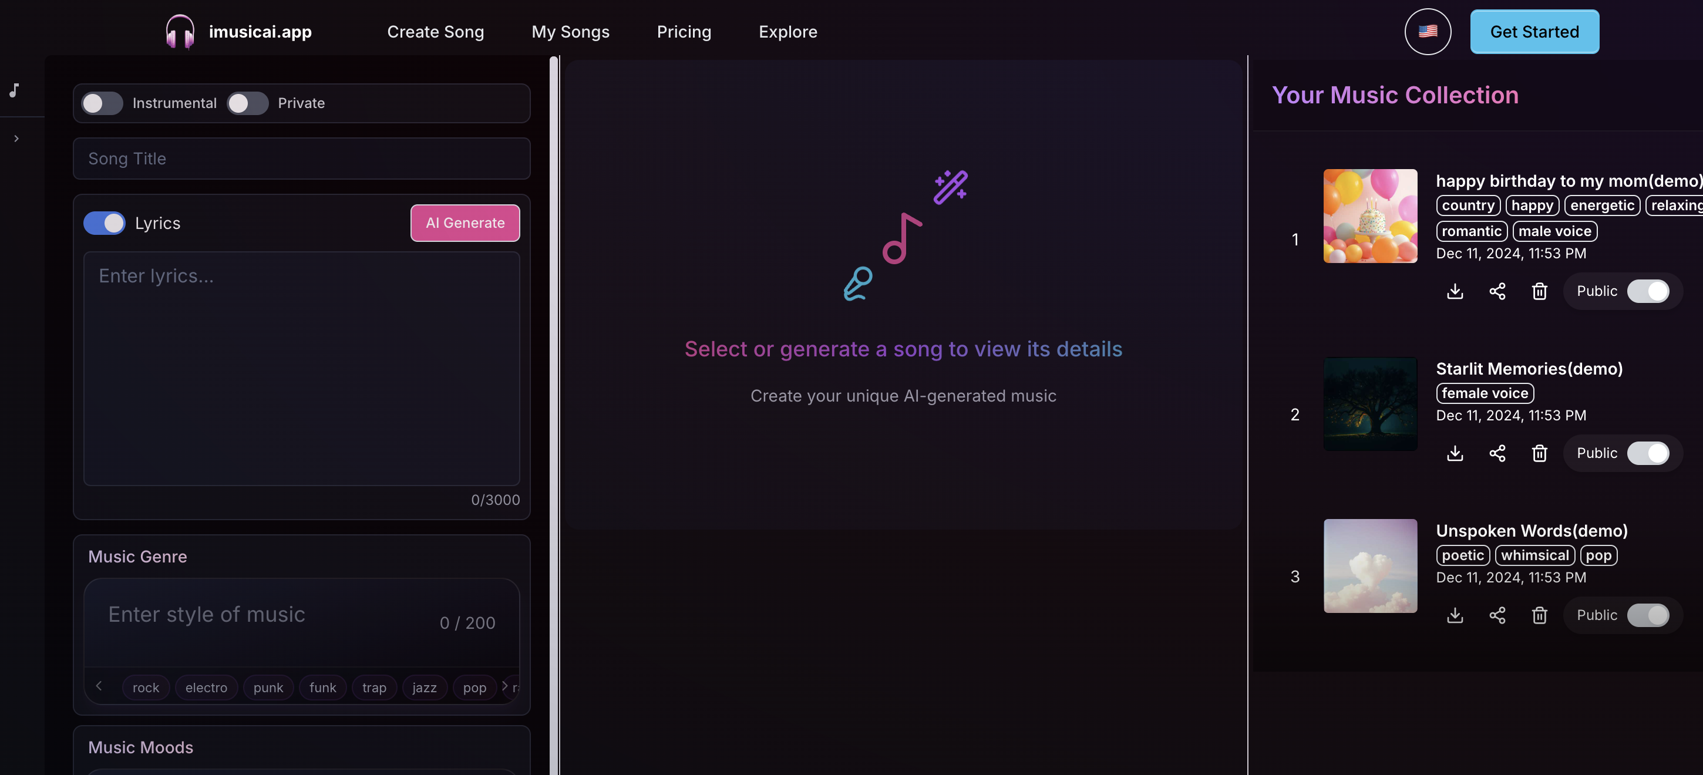1703x775 pixels.
Task: Expand the left sidebar with chevron
Action: pos(16,139)
